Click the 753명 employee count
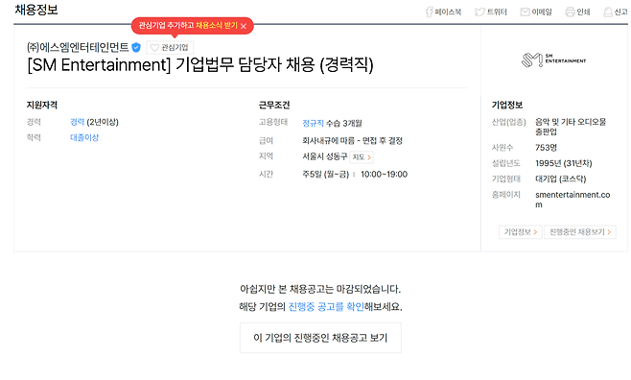 [546, 148]
